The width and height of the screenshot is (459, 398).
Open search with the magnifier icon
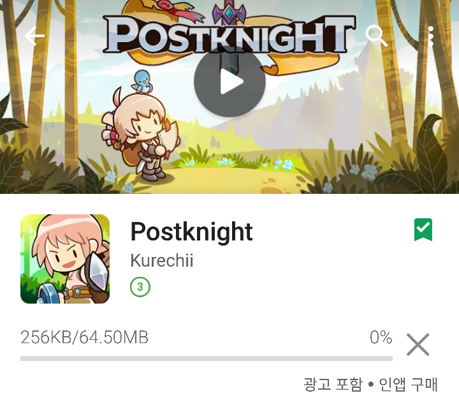coord(377,36)
